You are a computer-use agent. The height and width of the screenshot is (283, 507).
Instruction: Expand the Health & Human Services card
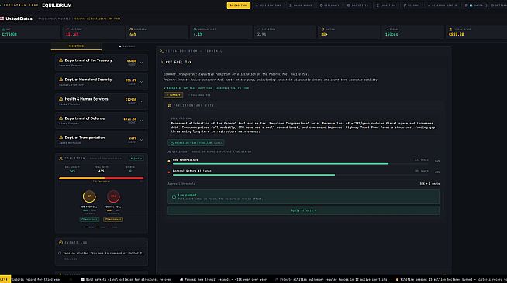pyautogui.click(x=141, y=101)
